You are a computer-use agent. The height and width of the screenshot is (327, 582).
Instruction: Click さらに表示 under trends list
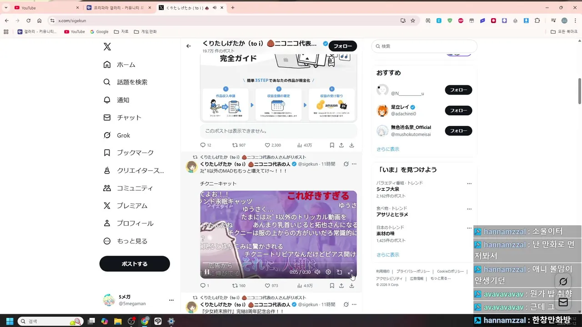pos(388,255)
